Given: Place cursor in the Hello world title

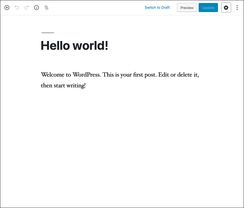Looking at the screenshot, I should (x=74, y=46).
